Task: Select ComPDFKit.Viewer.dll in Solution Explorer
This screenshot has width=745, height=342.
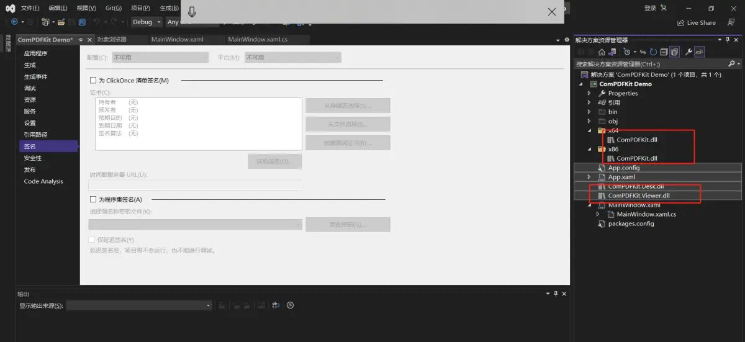Action: pyautogui.click(x=639, y=196)
